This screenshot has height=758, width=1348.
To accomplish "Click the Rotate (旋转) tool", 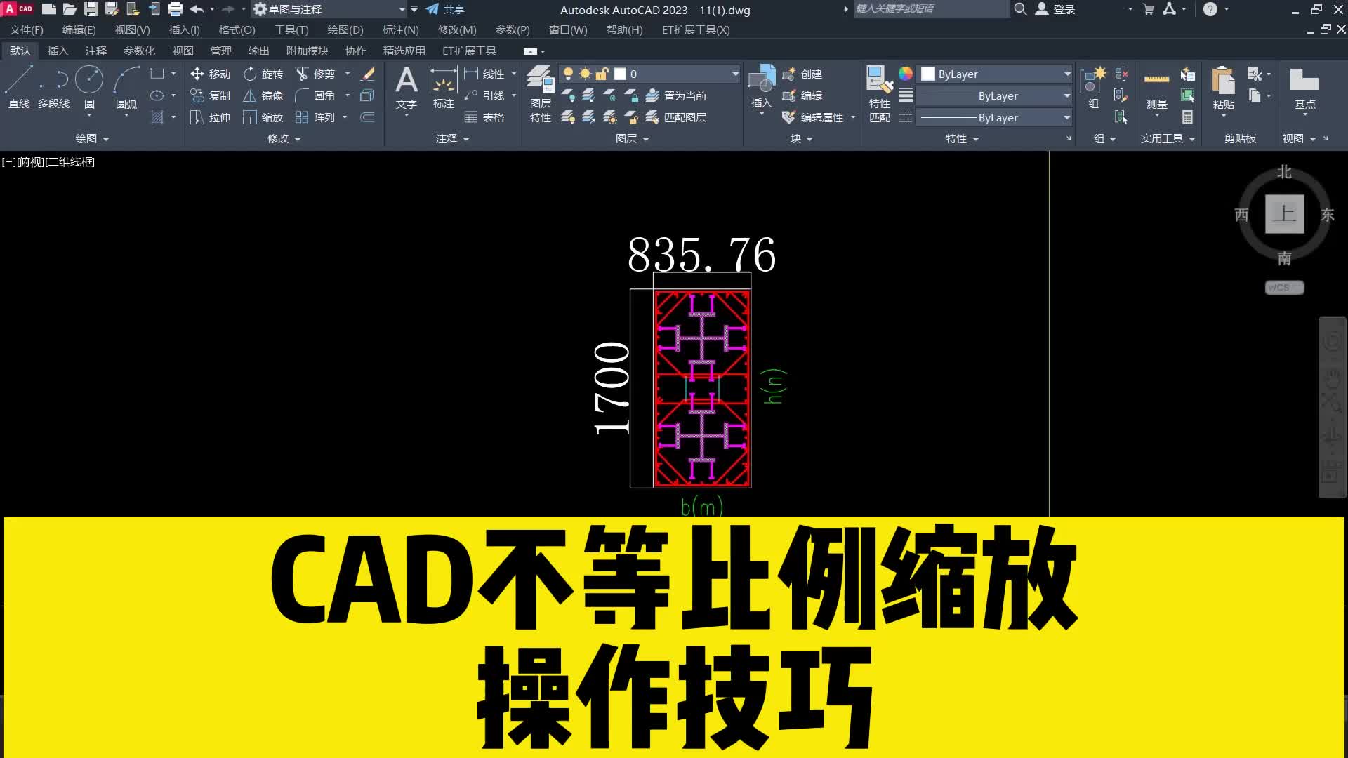I will pos(263,74).
